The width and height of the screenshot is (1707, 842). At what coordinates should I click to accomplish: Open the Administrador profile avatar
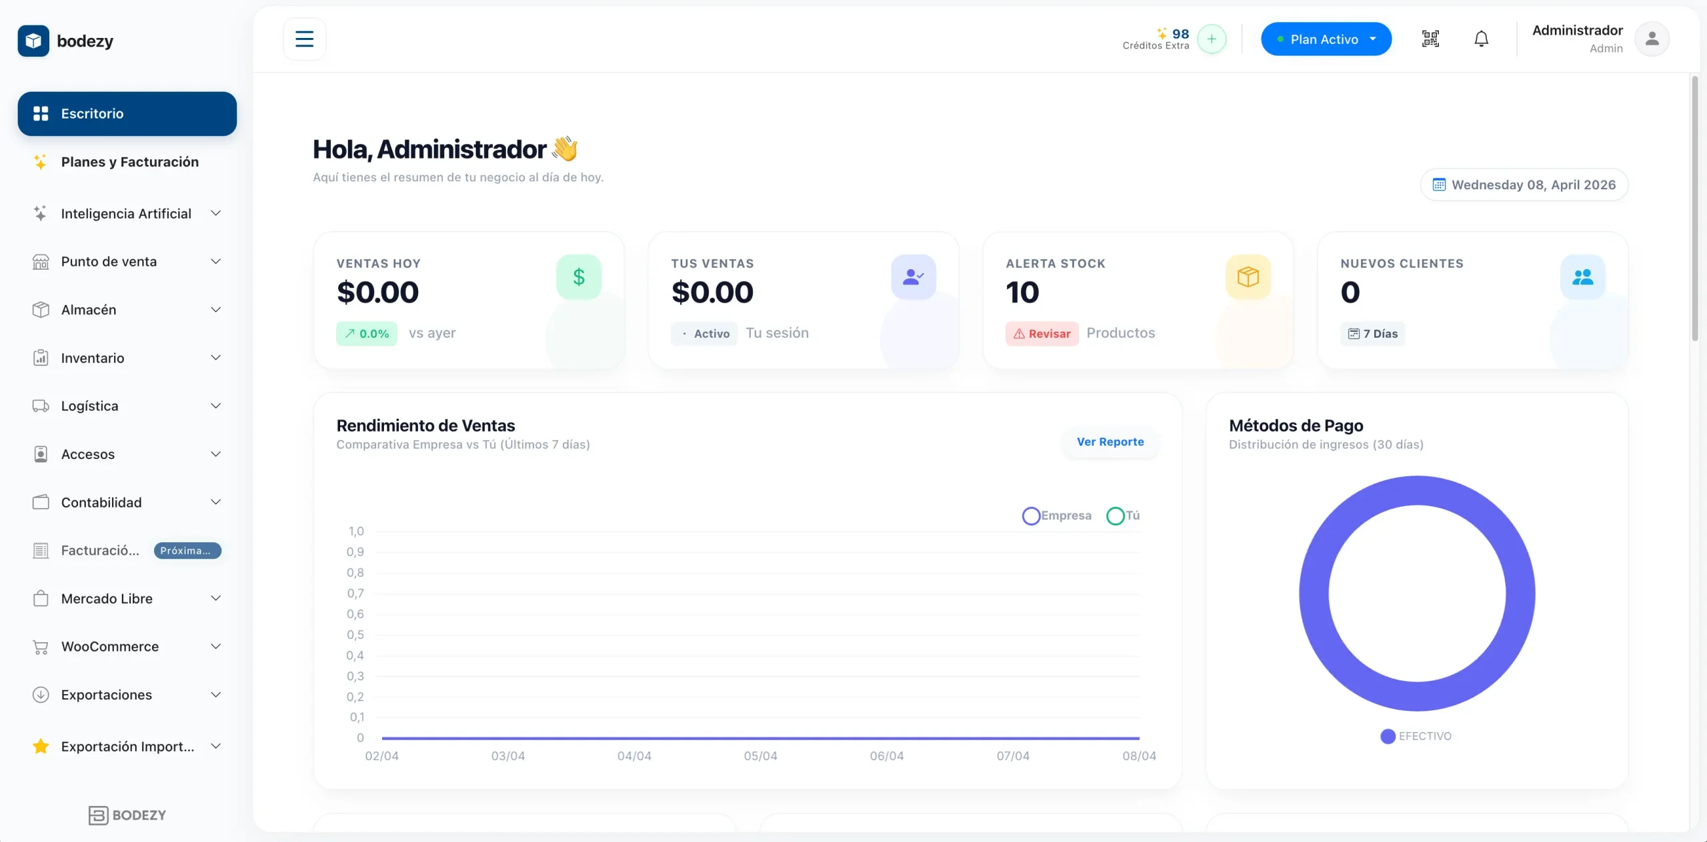click(x=1652, y=39)
